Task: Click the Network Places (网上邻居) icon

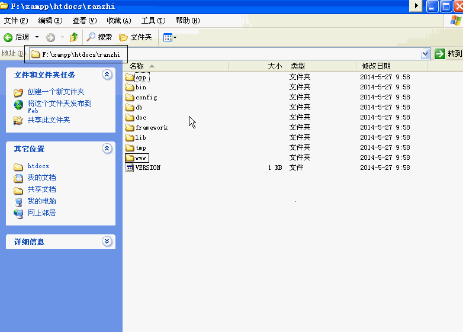Action: tap(18, 214)
